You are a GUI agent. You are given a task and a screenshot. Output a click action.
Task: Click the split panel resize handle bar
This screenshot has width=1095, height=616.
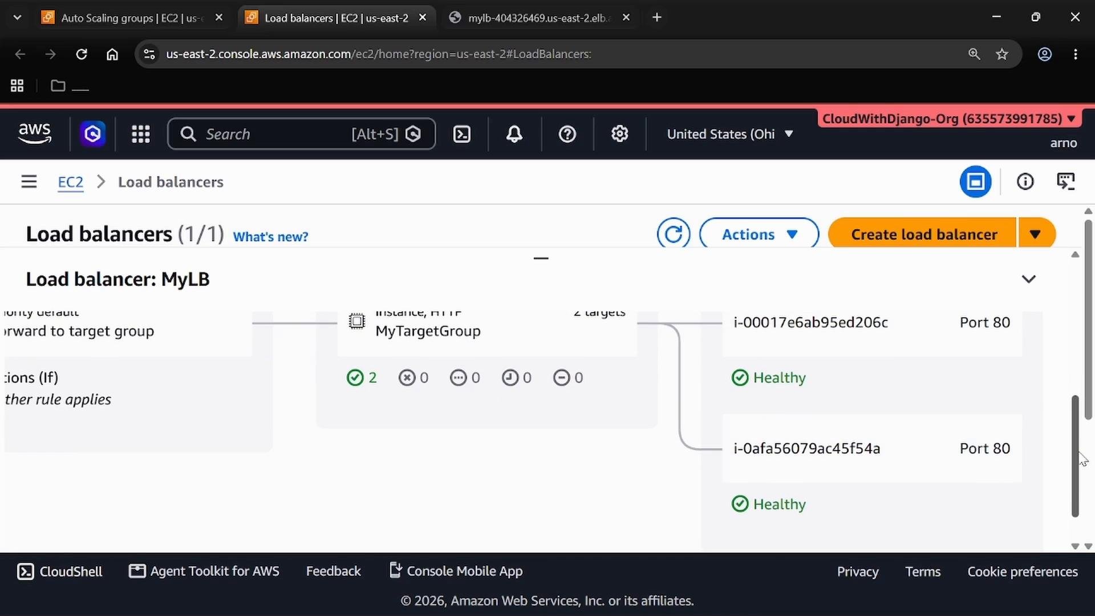click(x=541, y=258)
